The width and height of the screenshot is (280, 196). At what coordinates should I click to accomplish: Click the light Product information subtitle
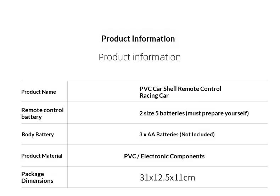coord(140,57)
